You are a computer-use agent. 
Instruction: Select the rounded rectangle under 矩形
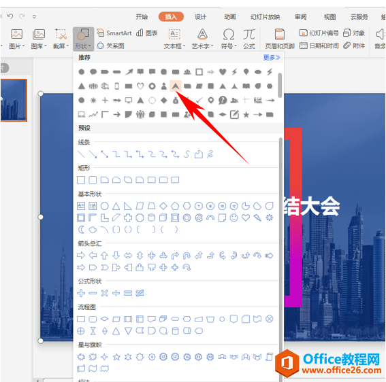93,180
